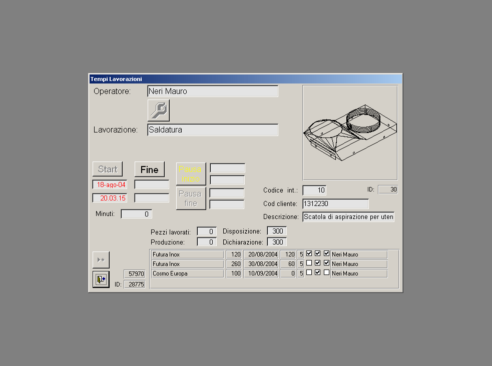Click the Descrizione field Scatola di aspirazione
The image size is (492, 366).
(349, 217)
